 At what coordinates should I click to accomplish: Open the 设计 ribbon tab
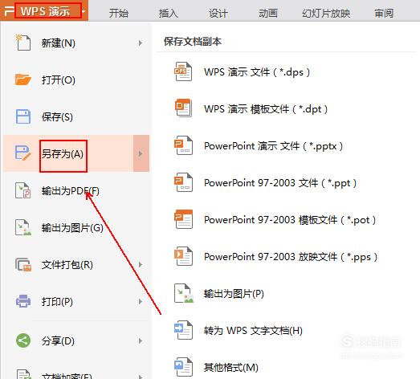tap(218, 13)
